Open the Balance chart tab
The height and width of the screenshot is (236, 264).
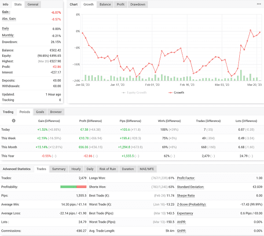point(105,4)
